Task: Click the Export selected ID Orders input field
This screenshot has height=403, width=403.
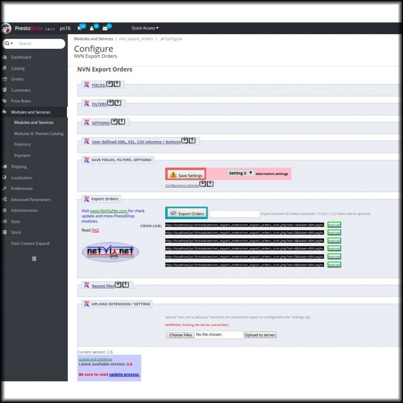Action: [234, 214]
